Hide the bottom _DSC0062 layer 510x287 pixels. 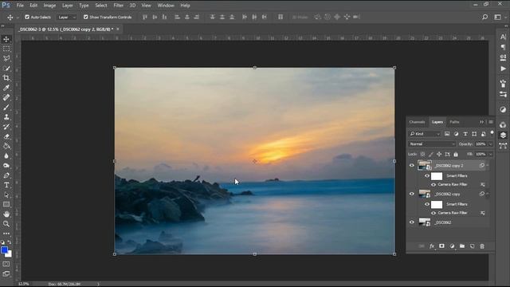click(412, 222)
